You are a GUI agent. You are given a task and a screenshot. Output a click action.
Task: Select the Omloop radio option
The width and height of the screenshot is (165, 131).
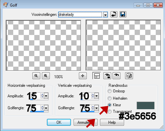click(110, 91)
